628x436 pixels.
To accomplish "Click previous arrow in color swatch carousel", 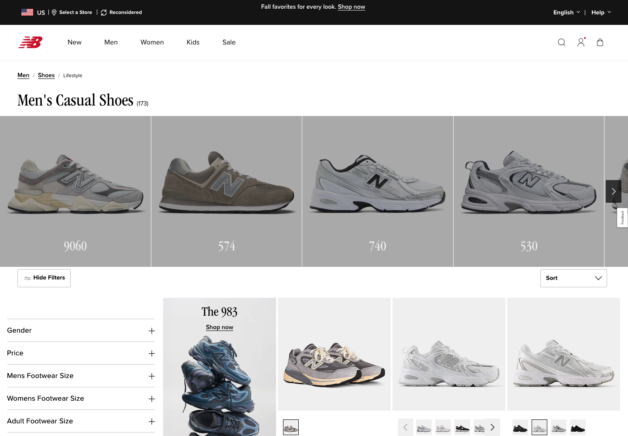I will point(406,427).
